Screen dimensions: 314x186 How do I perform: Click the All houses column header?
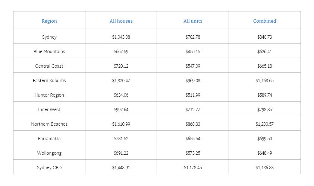point(121,21)
